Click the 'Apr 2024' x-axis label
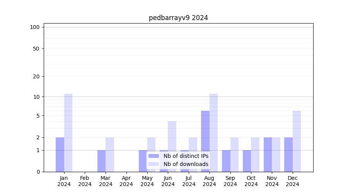Image resolution: width=348 pixels, height=193 pixels. point(126,181)
